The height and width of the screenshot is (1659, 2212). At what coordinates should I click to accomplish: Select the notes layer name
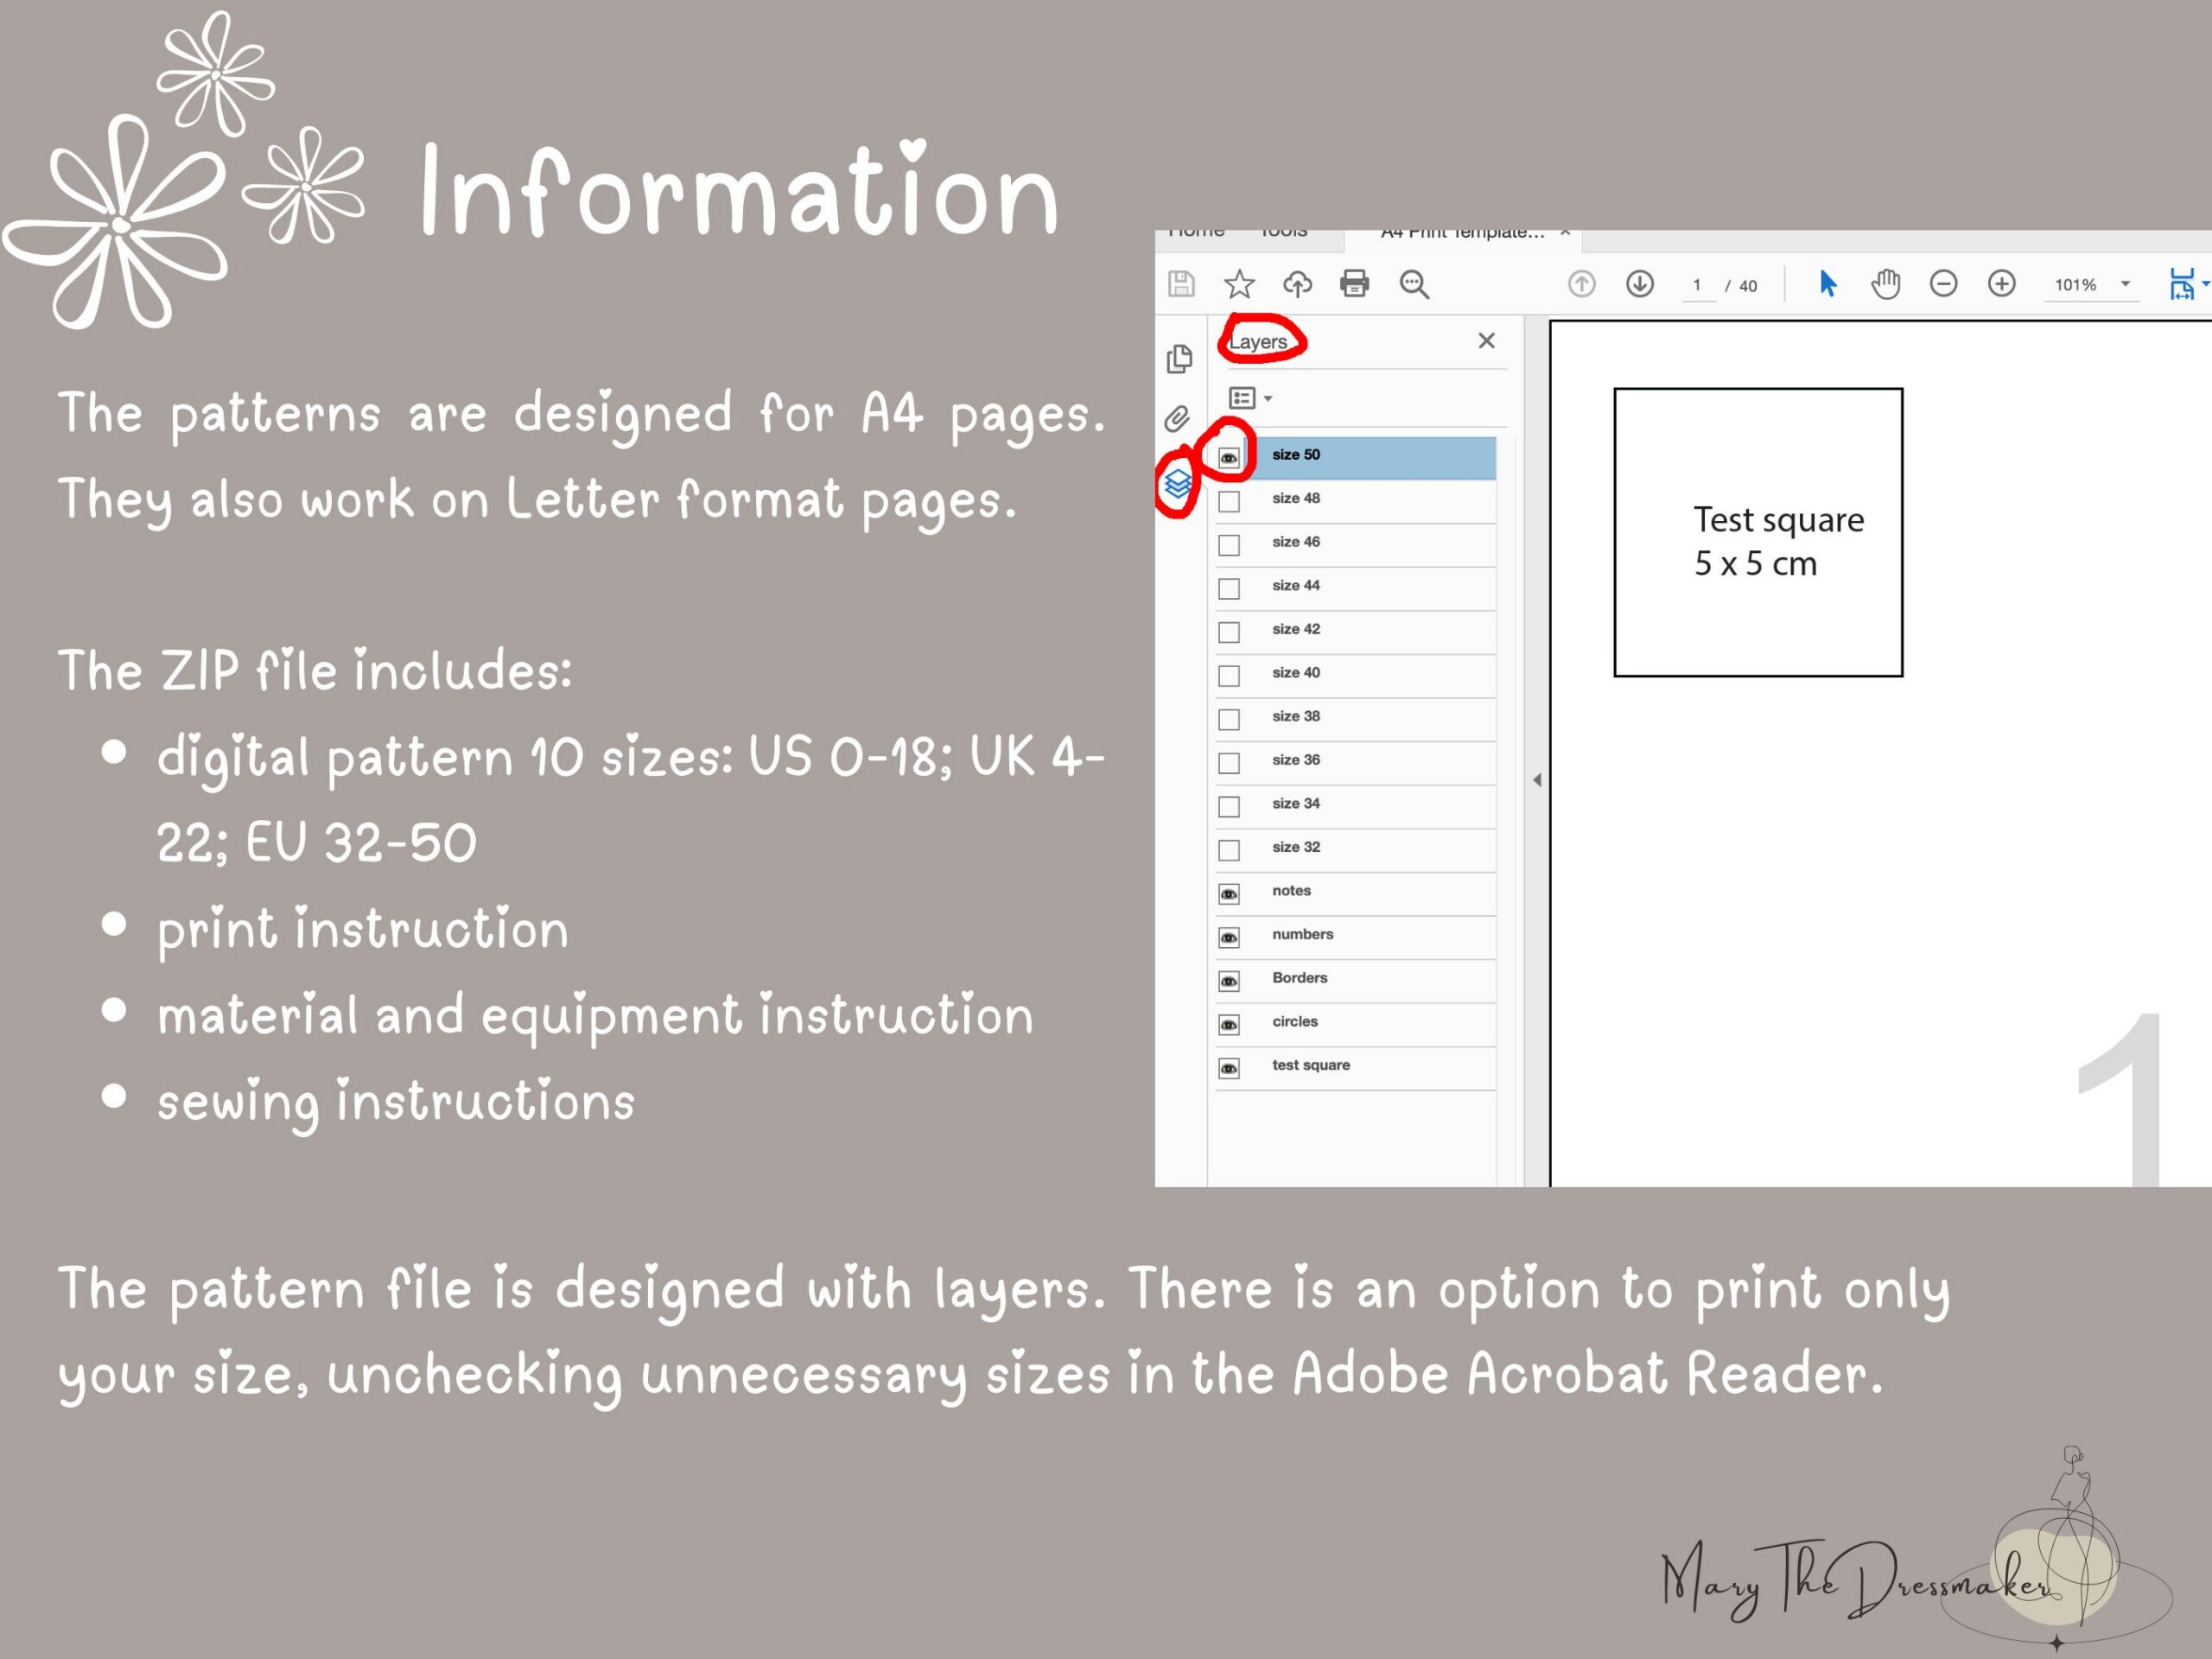click(1291, 891)
